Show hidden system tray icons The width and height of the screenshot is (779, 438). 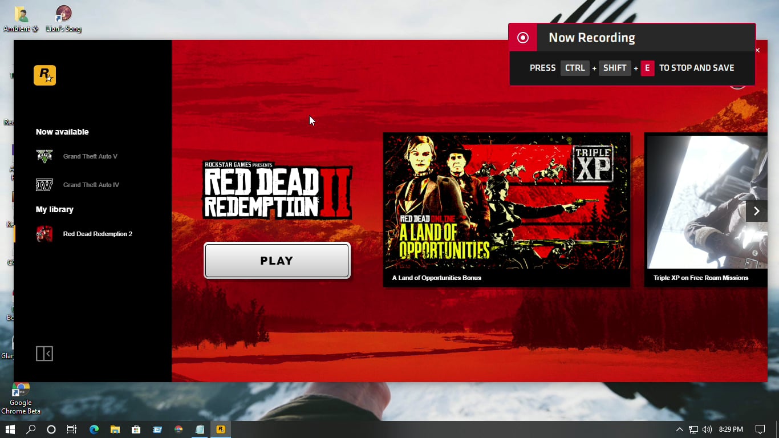pos(679,429)
